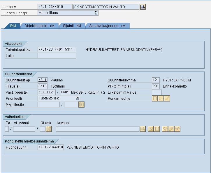The image size is (211, 173).
Task: Click the Tilauslaji field PM10
Action: (43, 86)
